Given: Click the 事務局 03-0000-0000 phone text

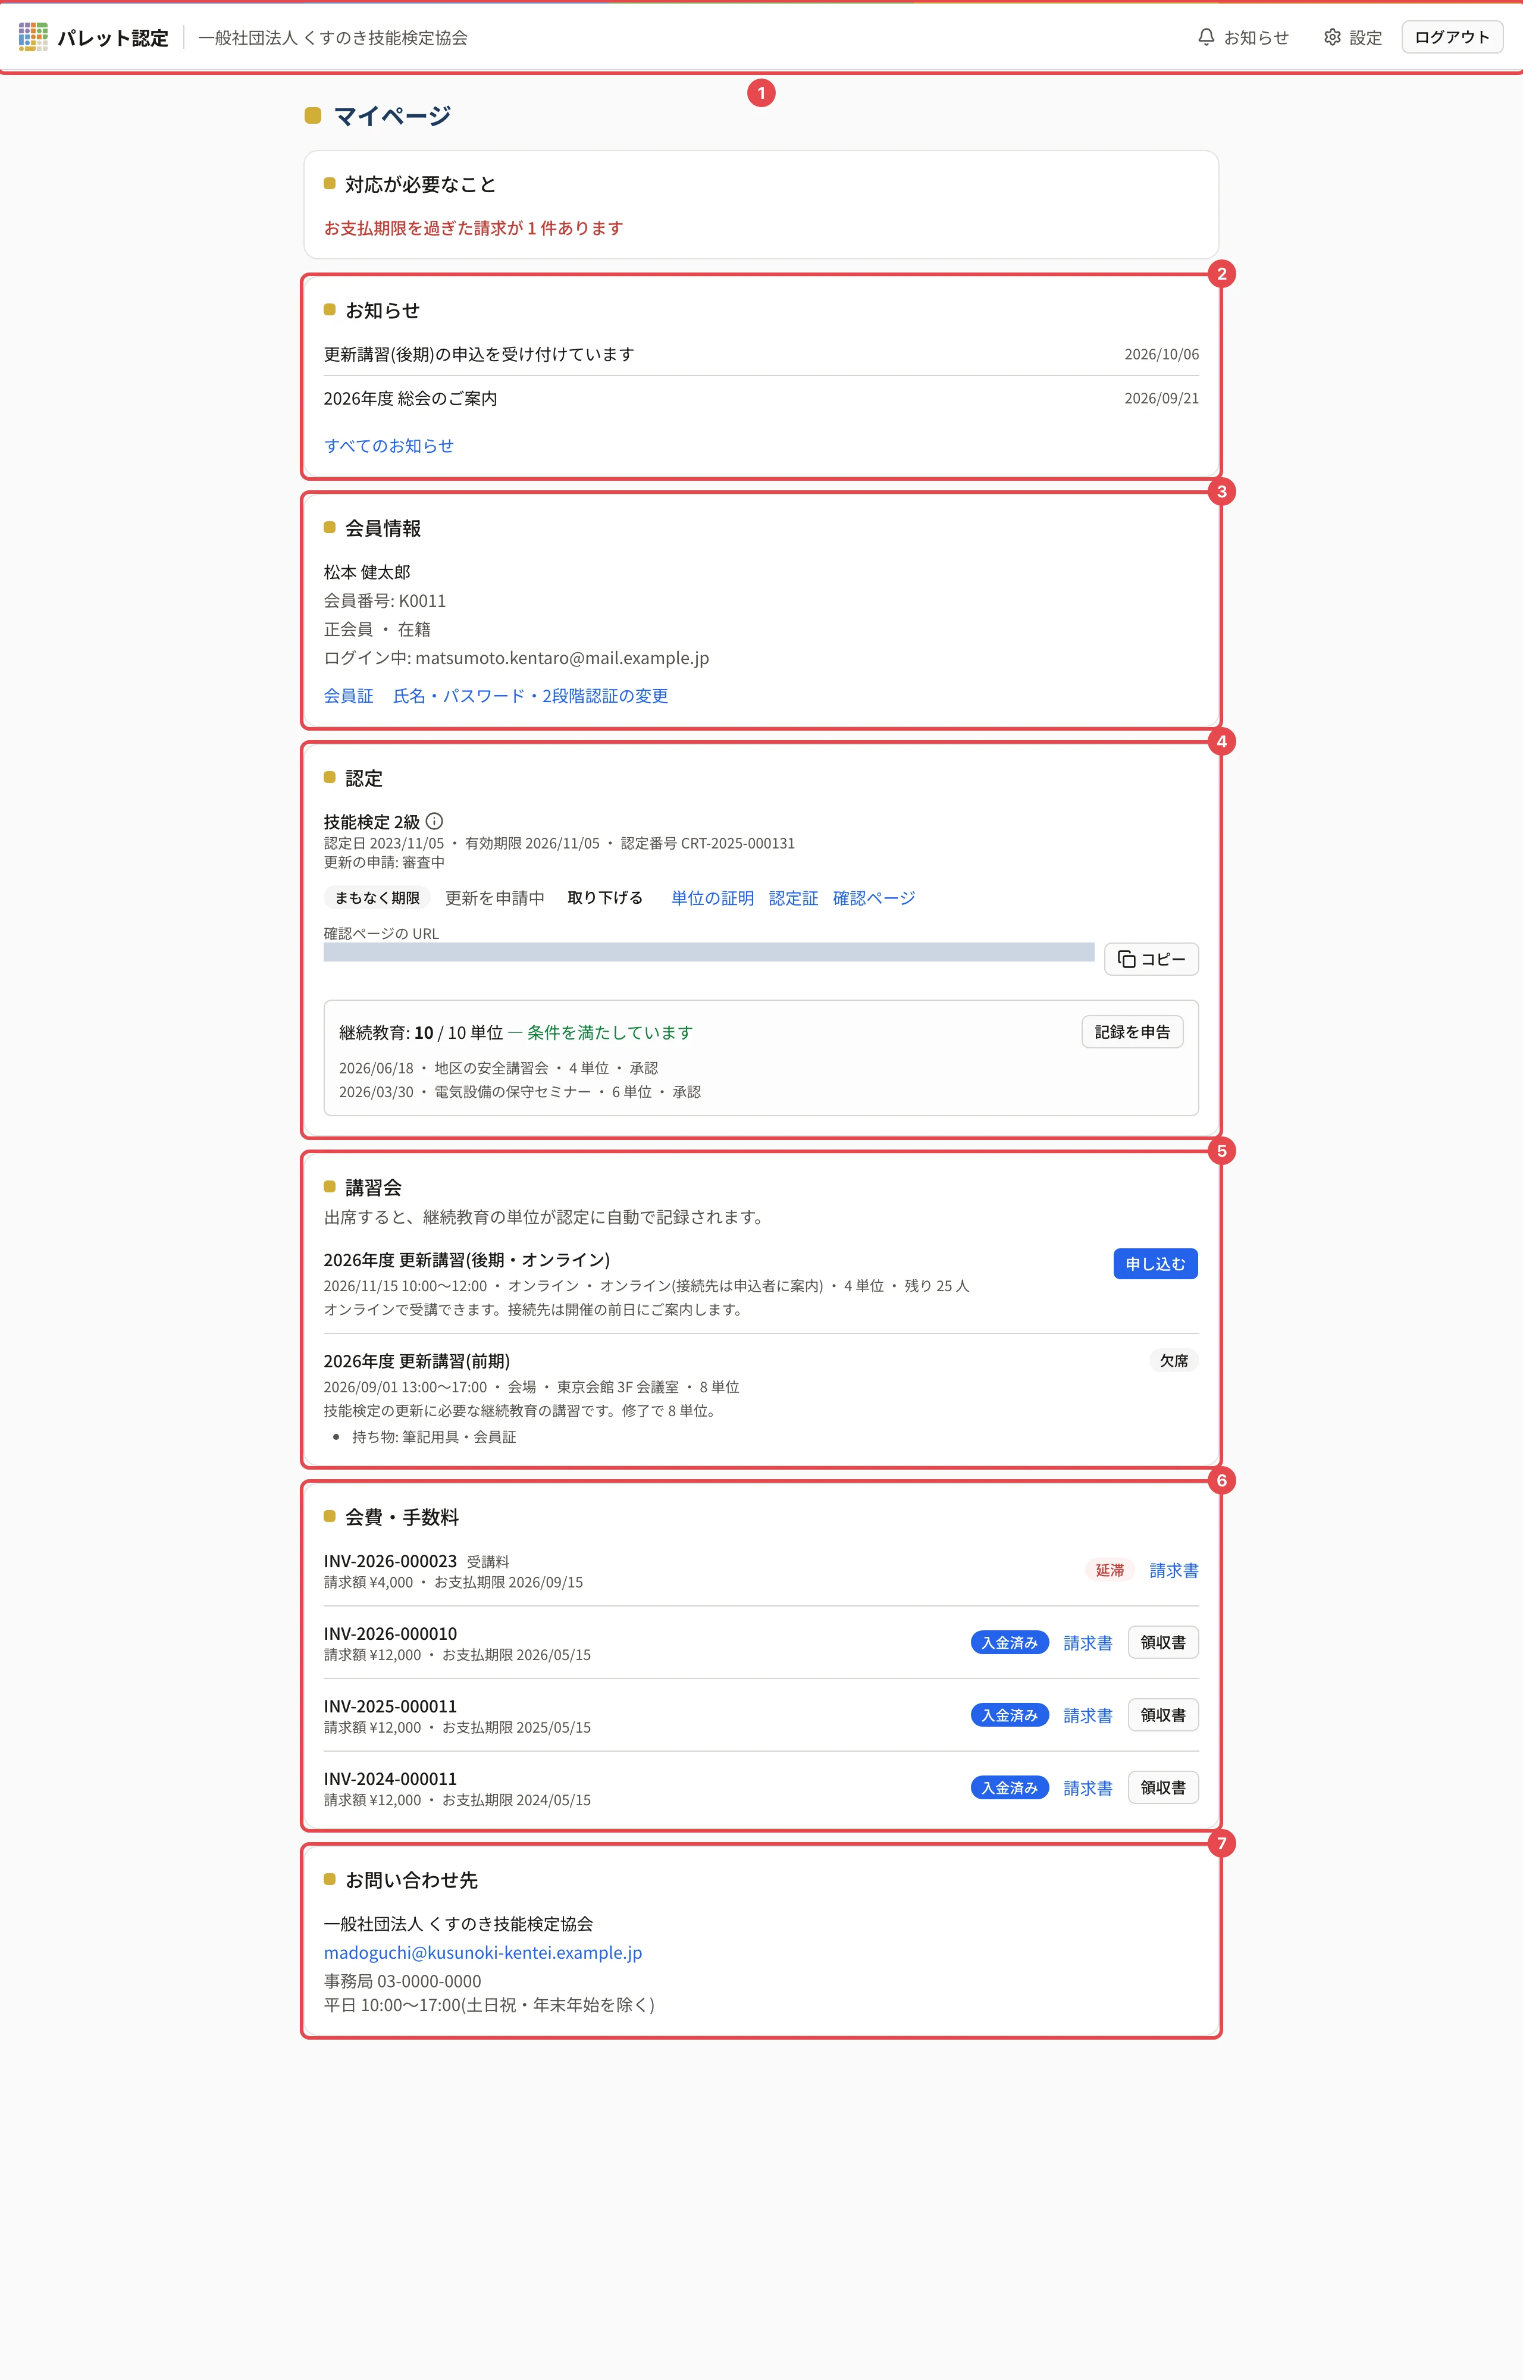Looking at the screenshot, I should point(403,1981).
